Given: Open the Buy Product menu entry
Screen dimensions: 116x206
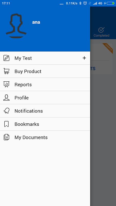Looking at the screenshot, I should click(x=45, y=71).
